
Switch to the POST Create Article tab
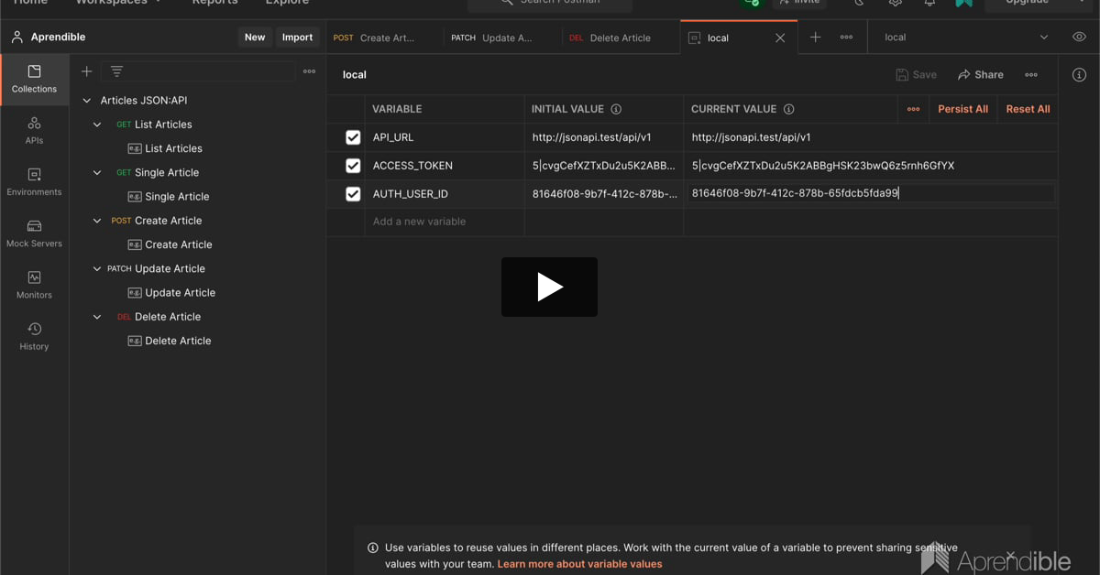[x=384, y=38]
